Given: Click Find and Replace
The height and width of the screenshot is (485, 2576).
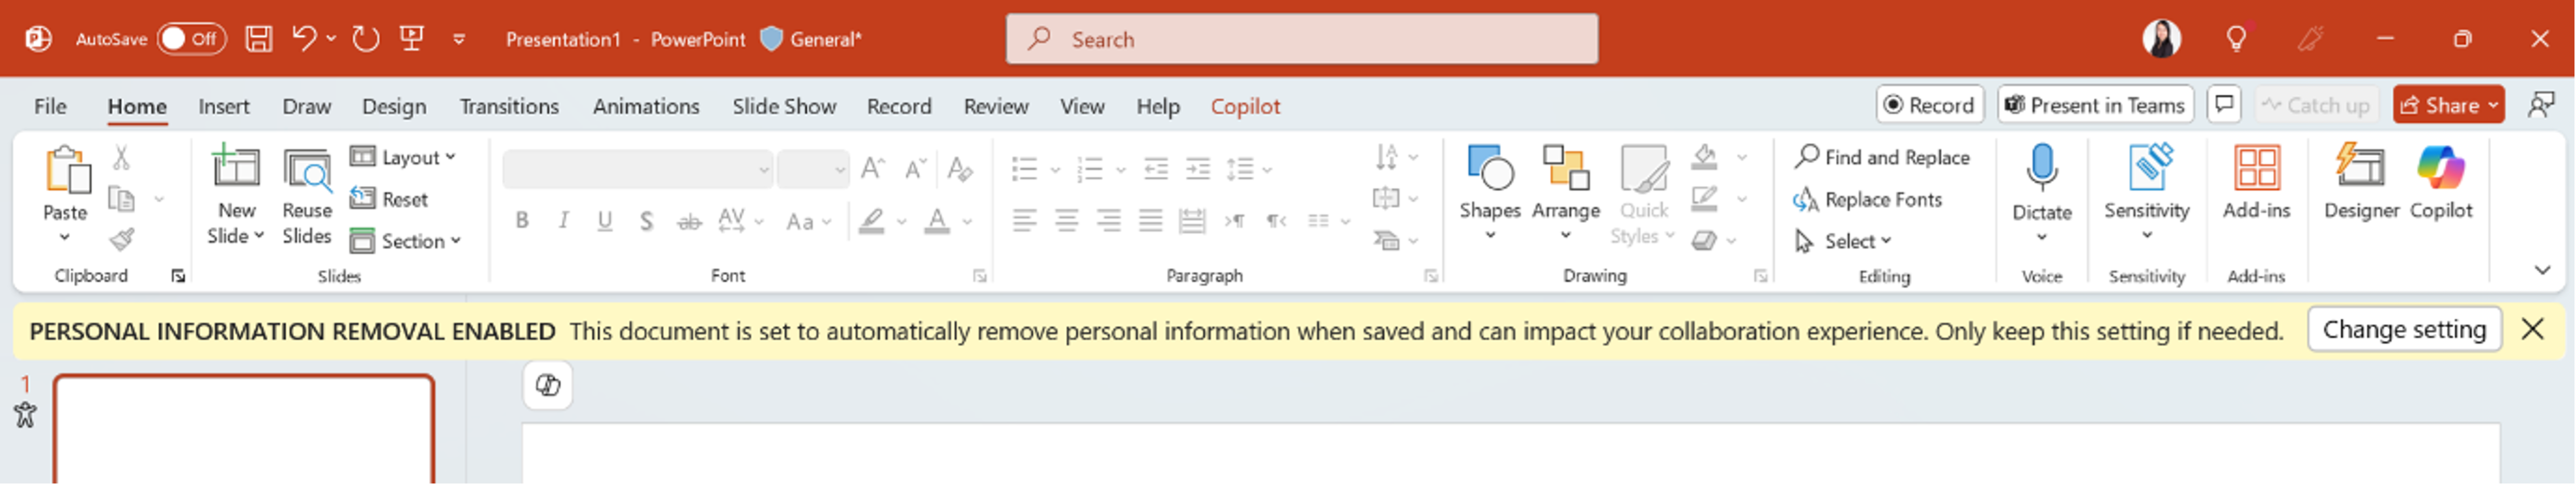Looking at the screenshot, I should coord(1882,157).
